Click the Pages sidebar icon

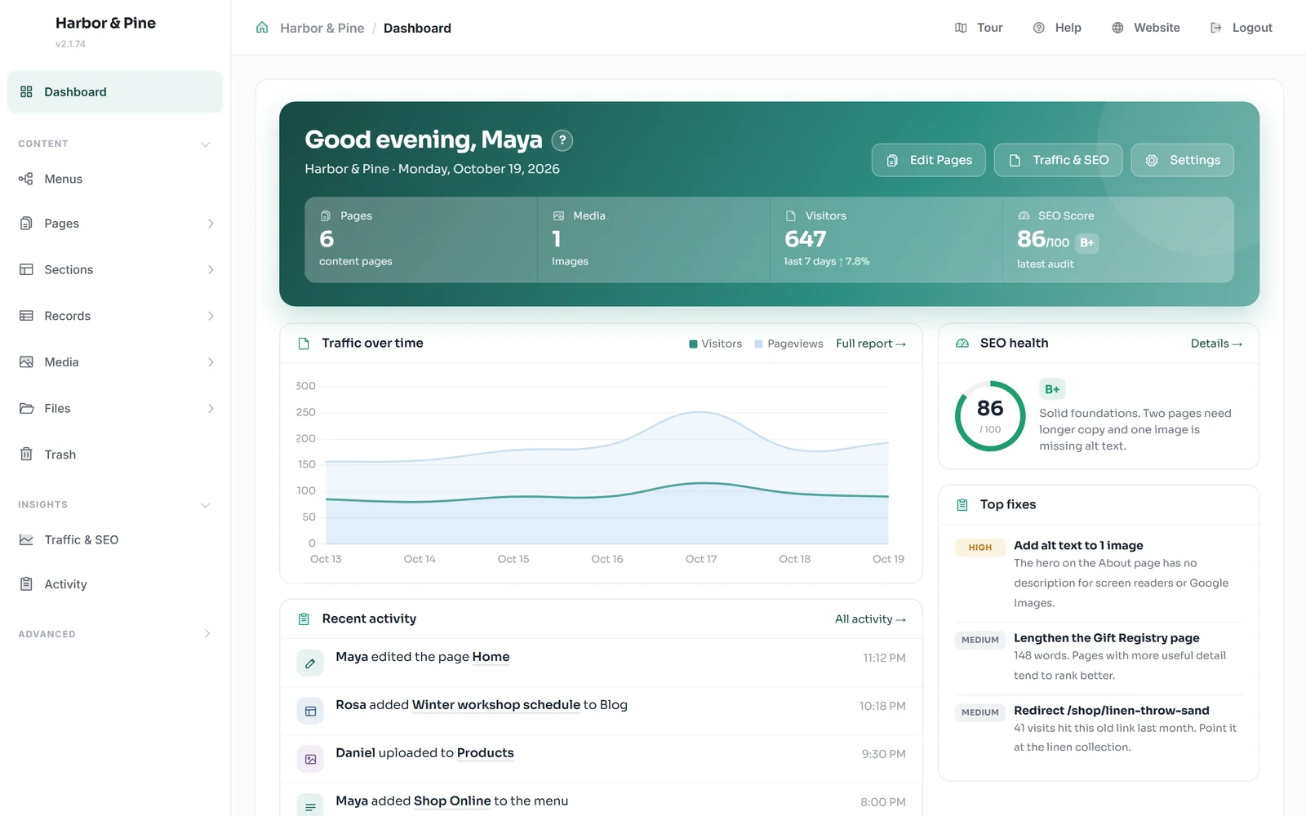tap(26, 224)
